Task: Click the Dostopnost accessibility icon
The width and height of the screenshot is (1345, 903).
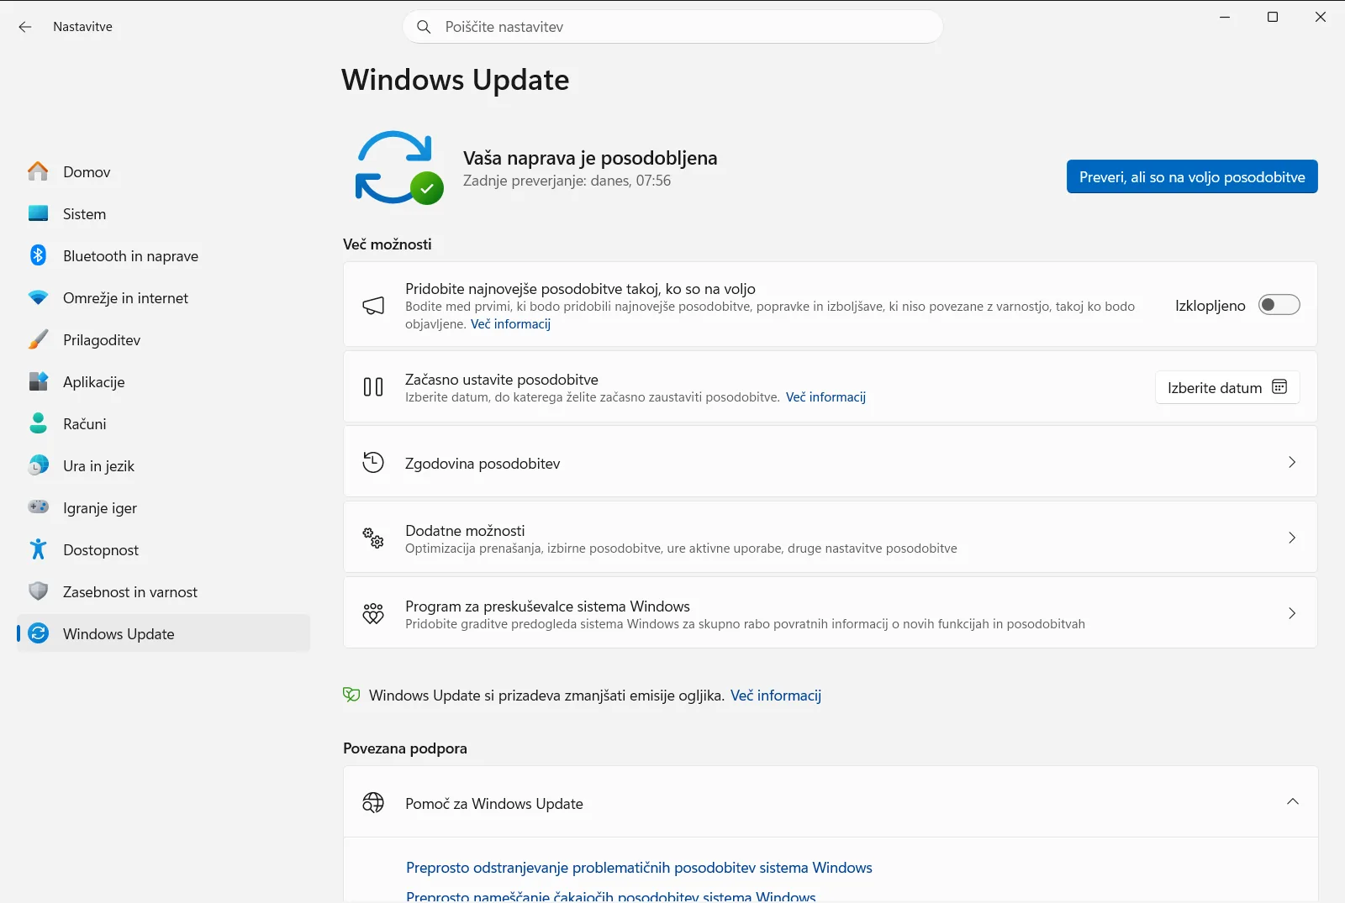Action: point(38,549)
